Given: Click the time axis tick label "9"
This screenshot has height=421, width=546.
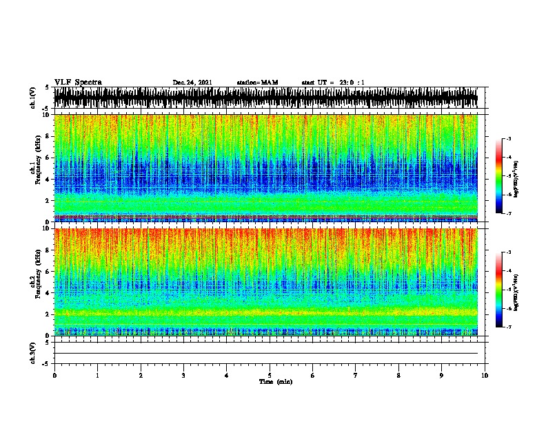Looking at the screenshot, I should 441,376.
